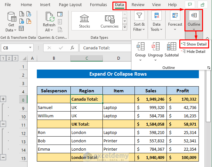Click Show Detail in Outline panel
The height and width of the screenshot is (167, 212).
194,44
